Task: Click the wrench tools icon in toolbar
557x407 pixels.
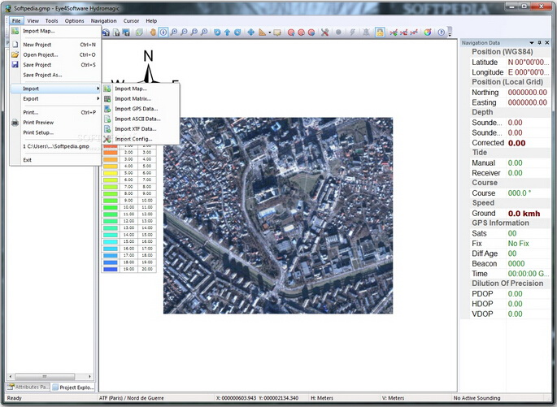Action: (324, 32)
